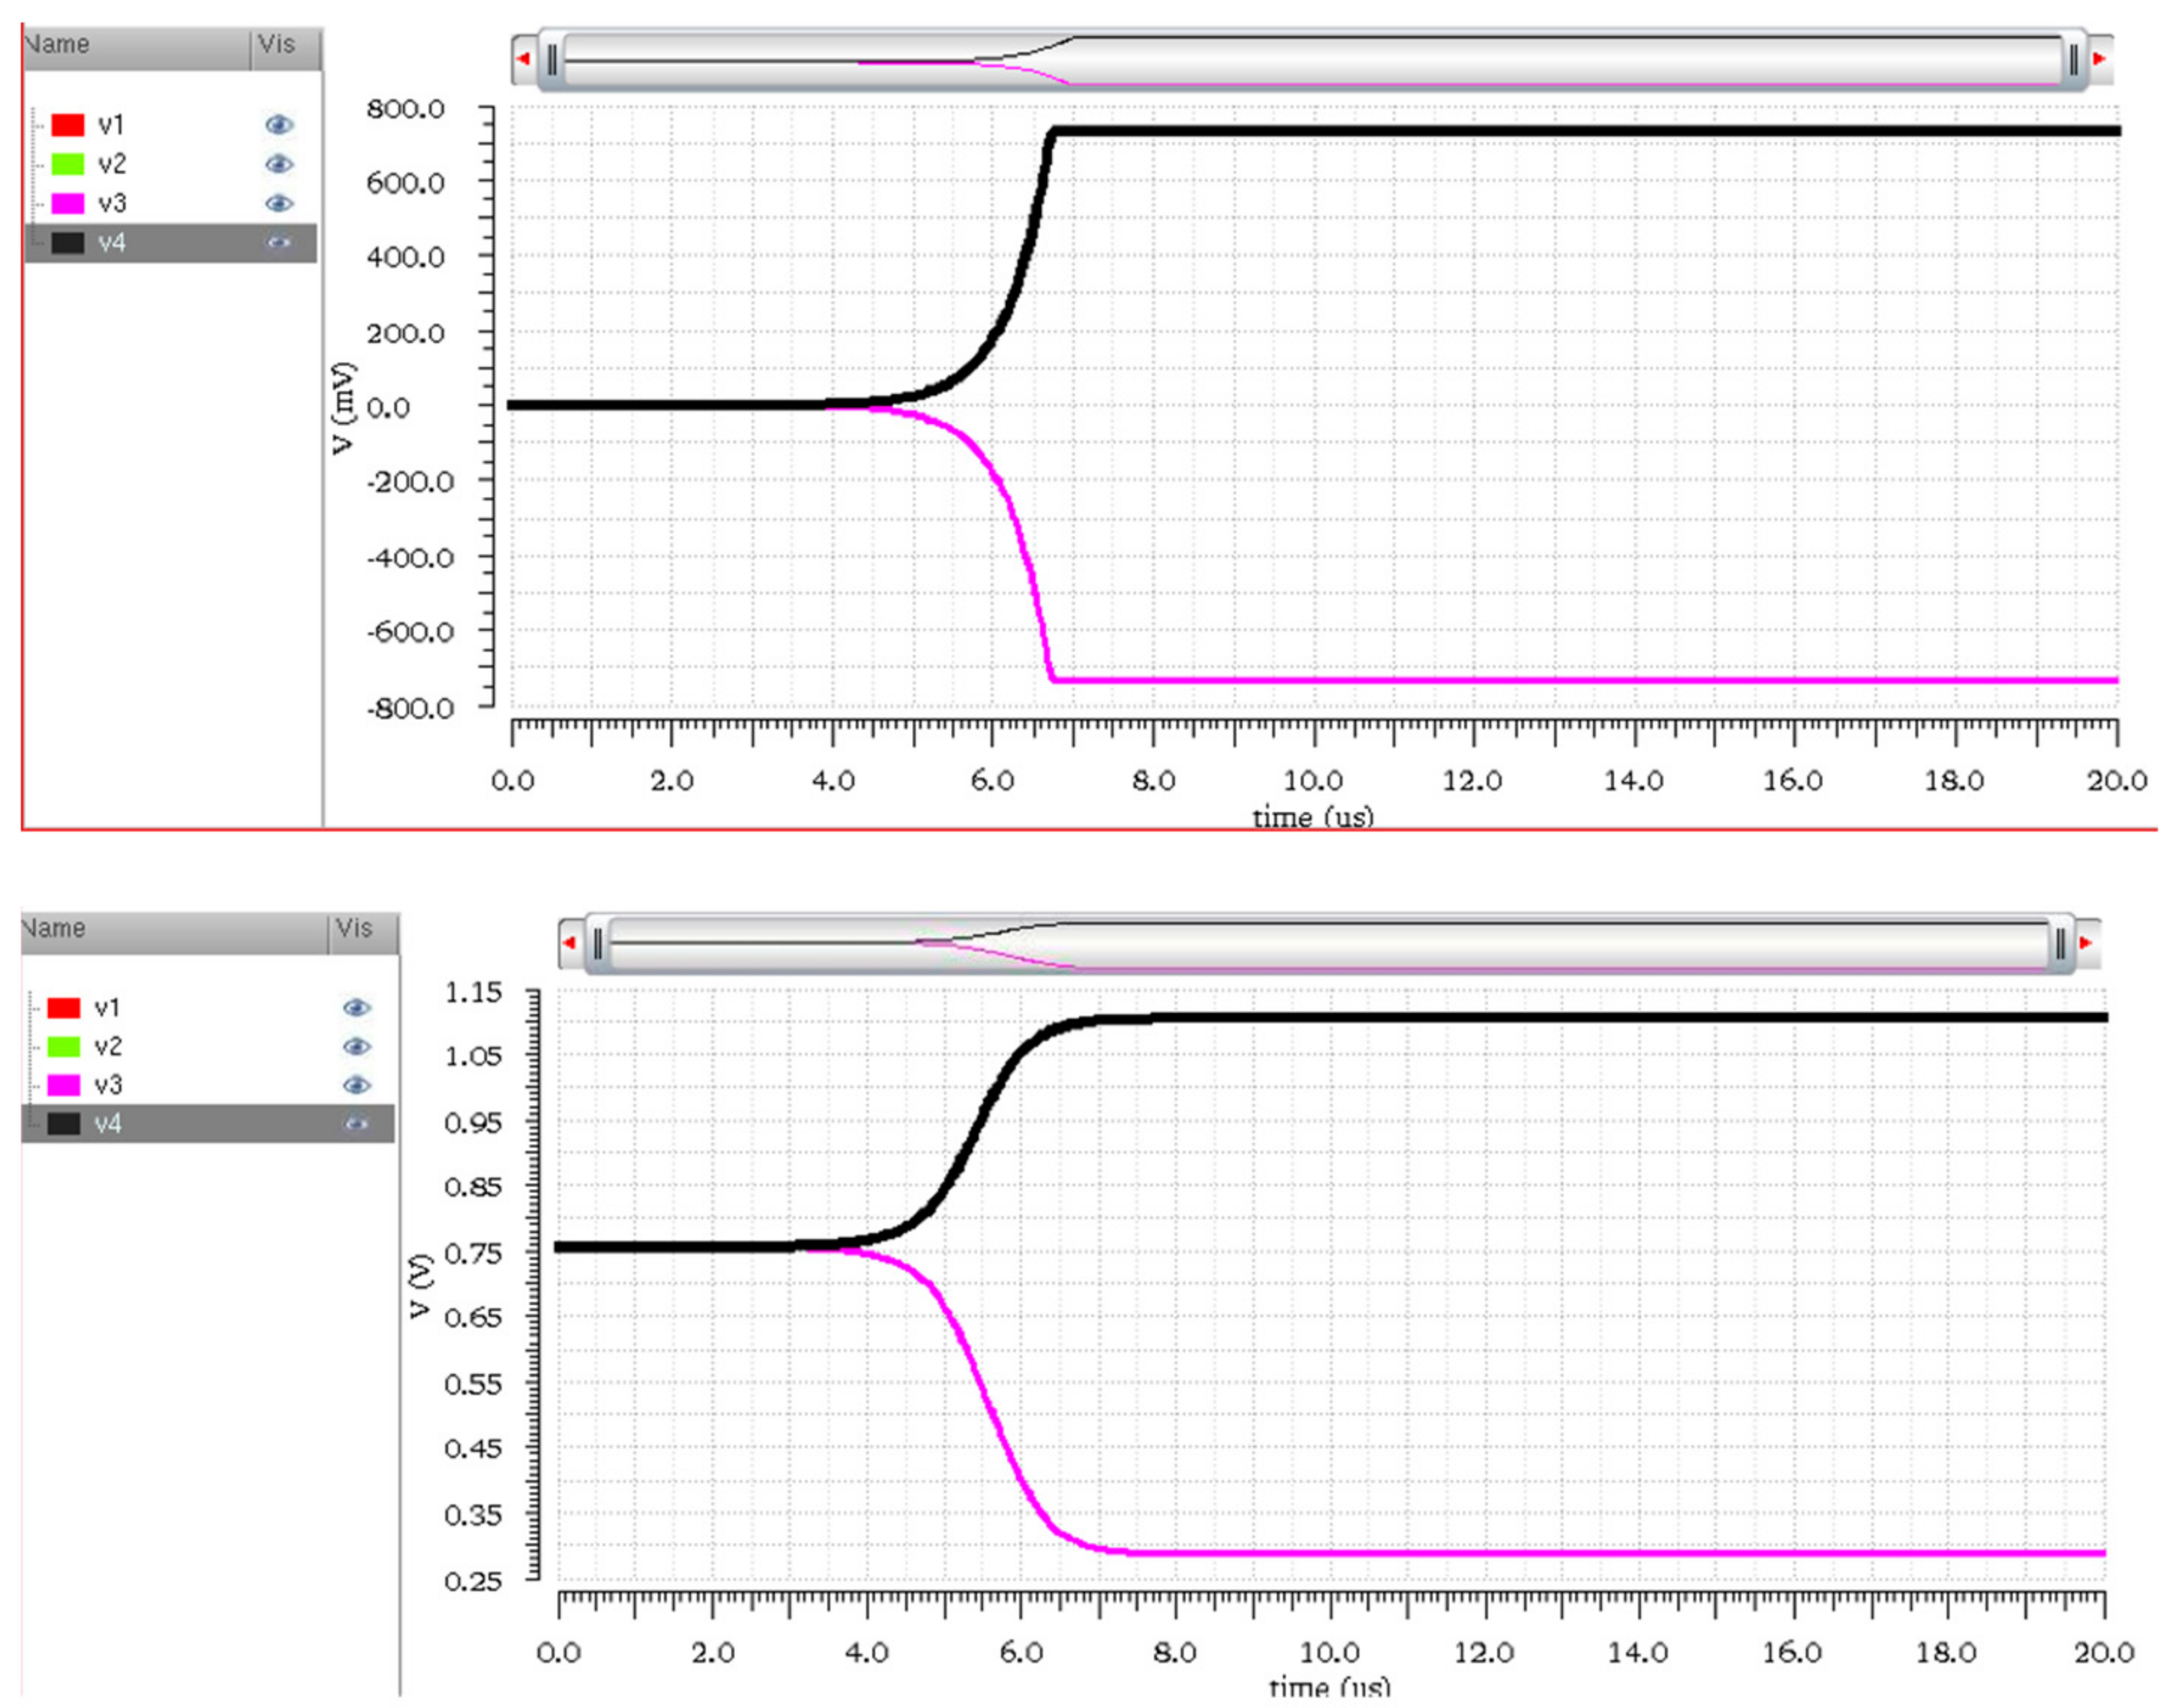Grab left handle of top overview slider
The image size is (2173, 1708).
point(552,60)
